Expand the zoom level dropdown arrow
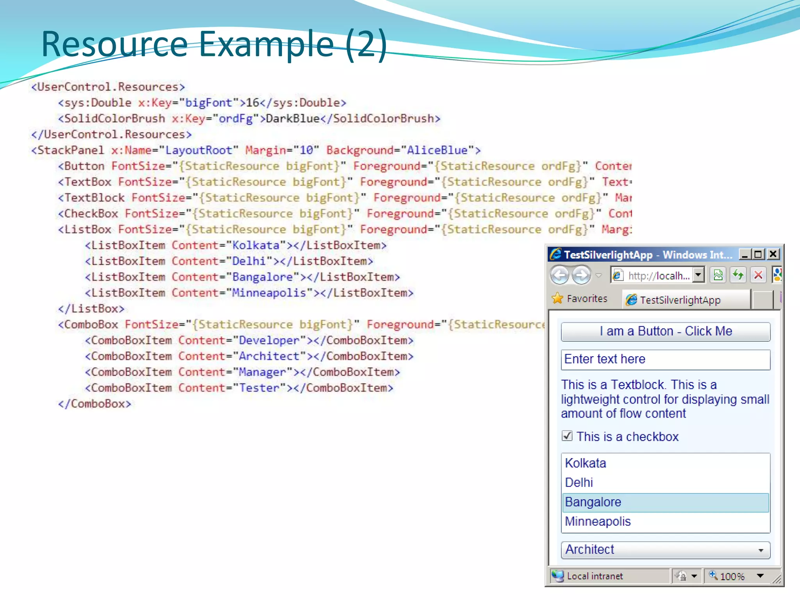 click(760, 576)
